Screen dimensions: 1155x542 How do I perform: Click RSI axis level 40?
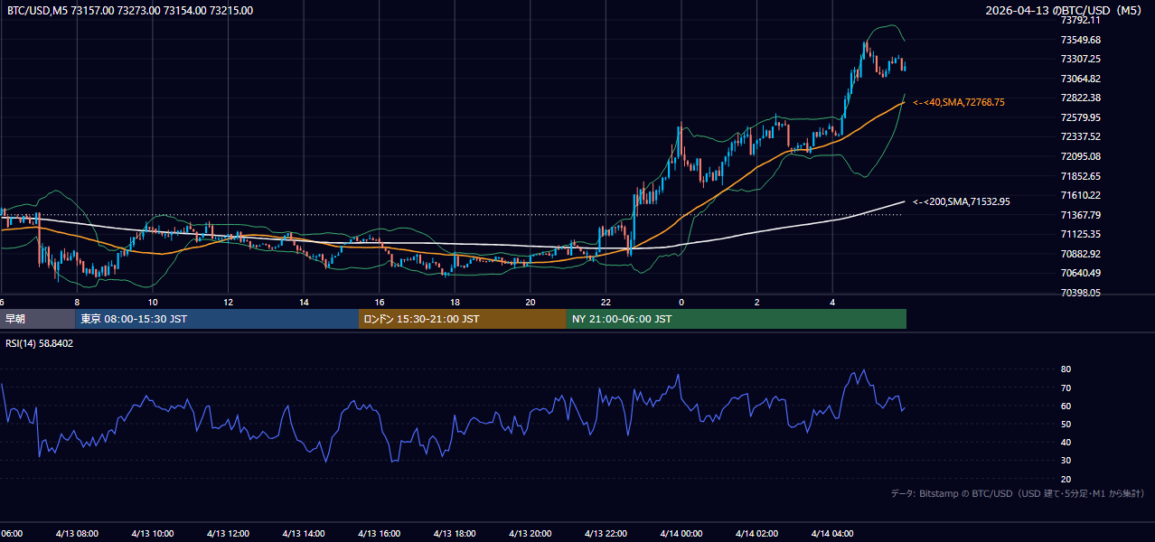click(x=1066, y=442)
